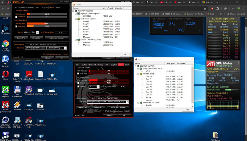
Task: Click Validate in red CPU-Z window
Action: (110, 115)
